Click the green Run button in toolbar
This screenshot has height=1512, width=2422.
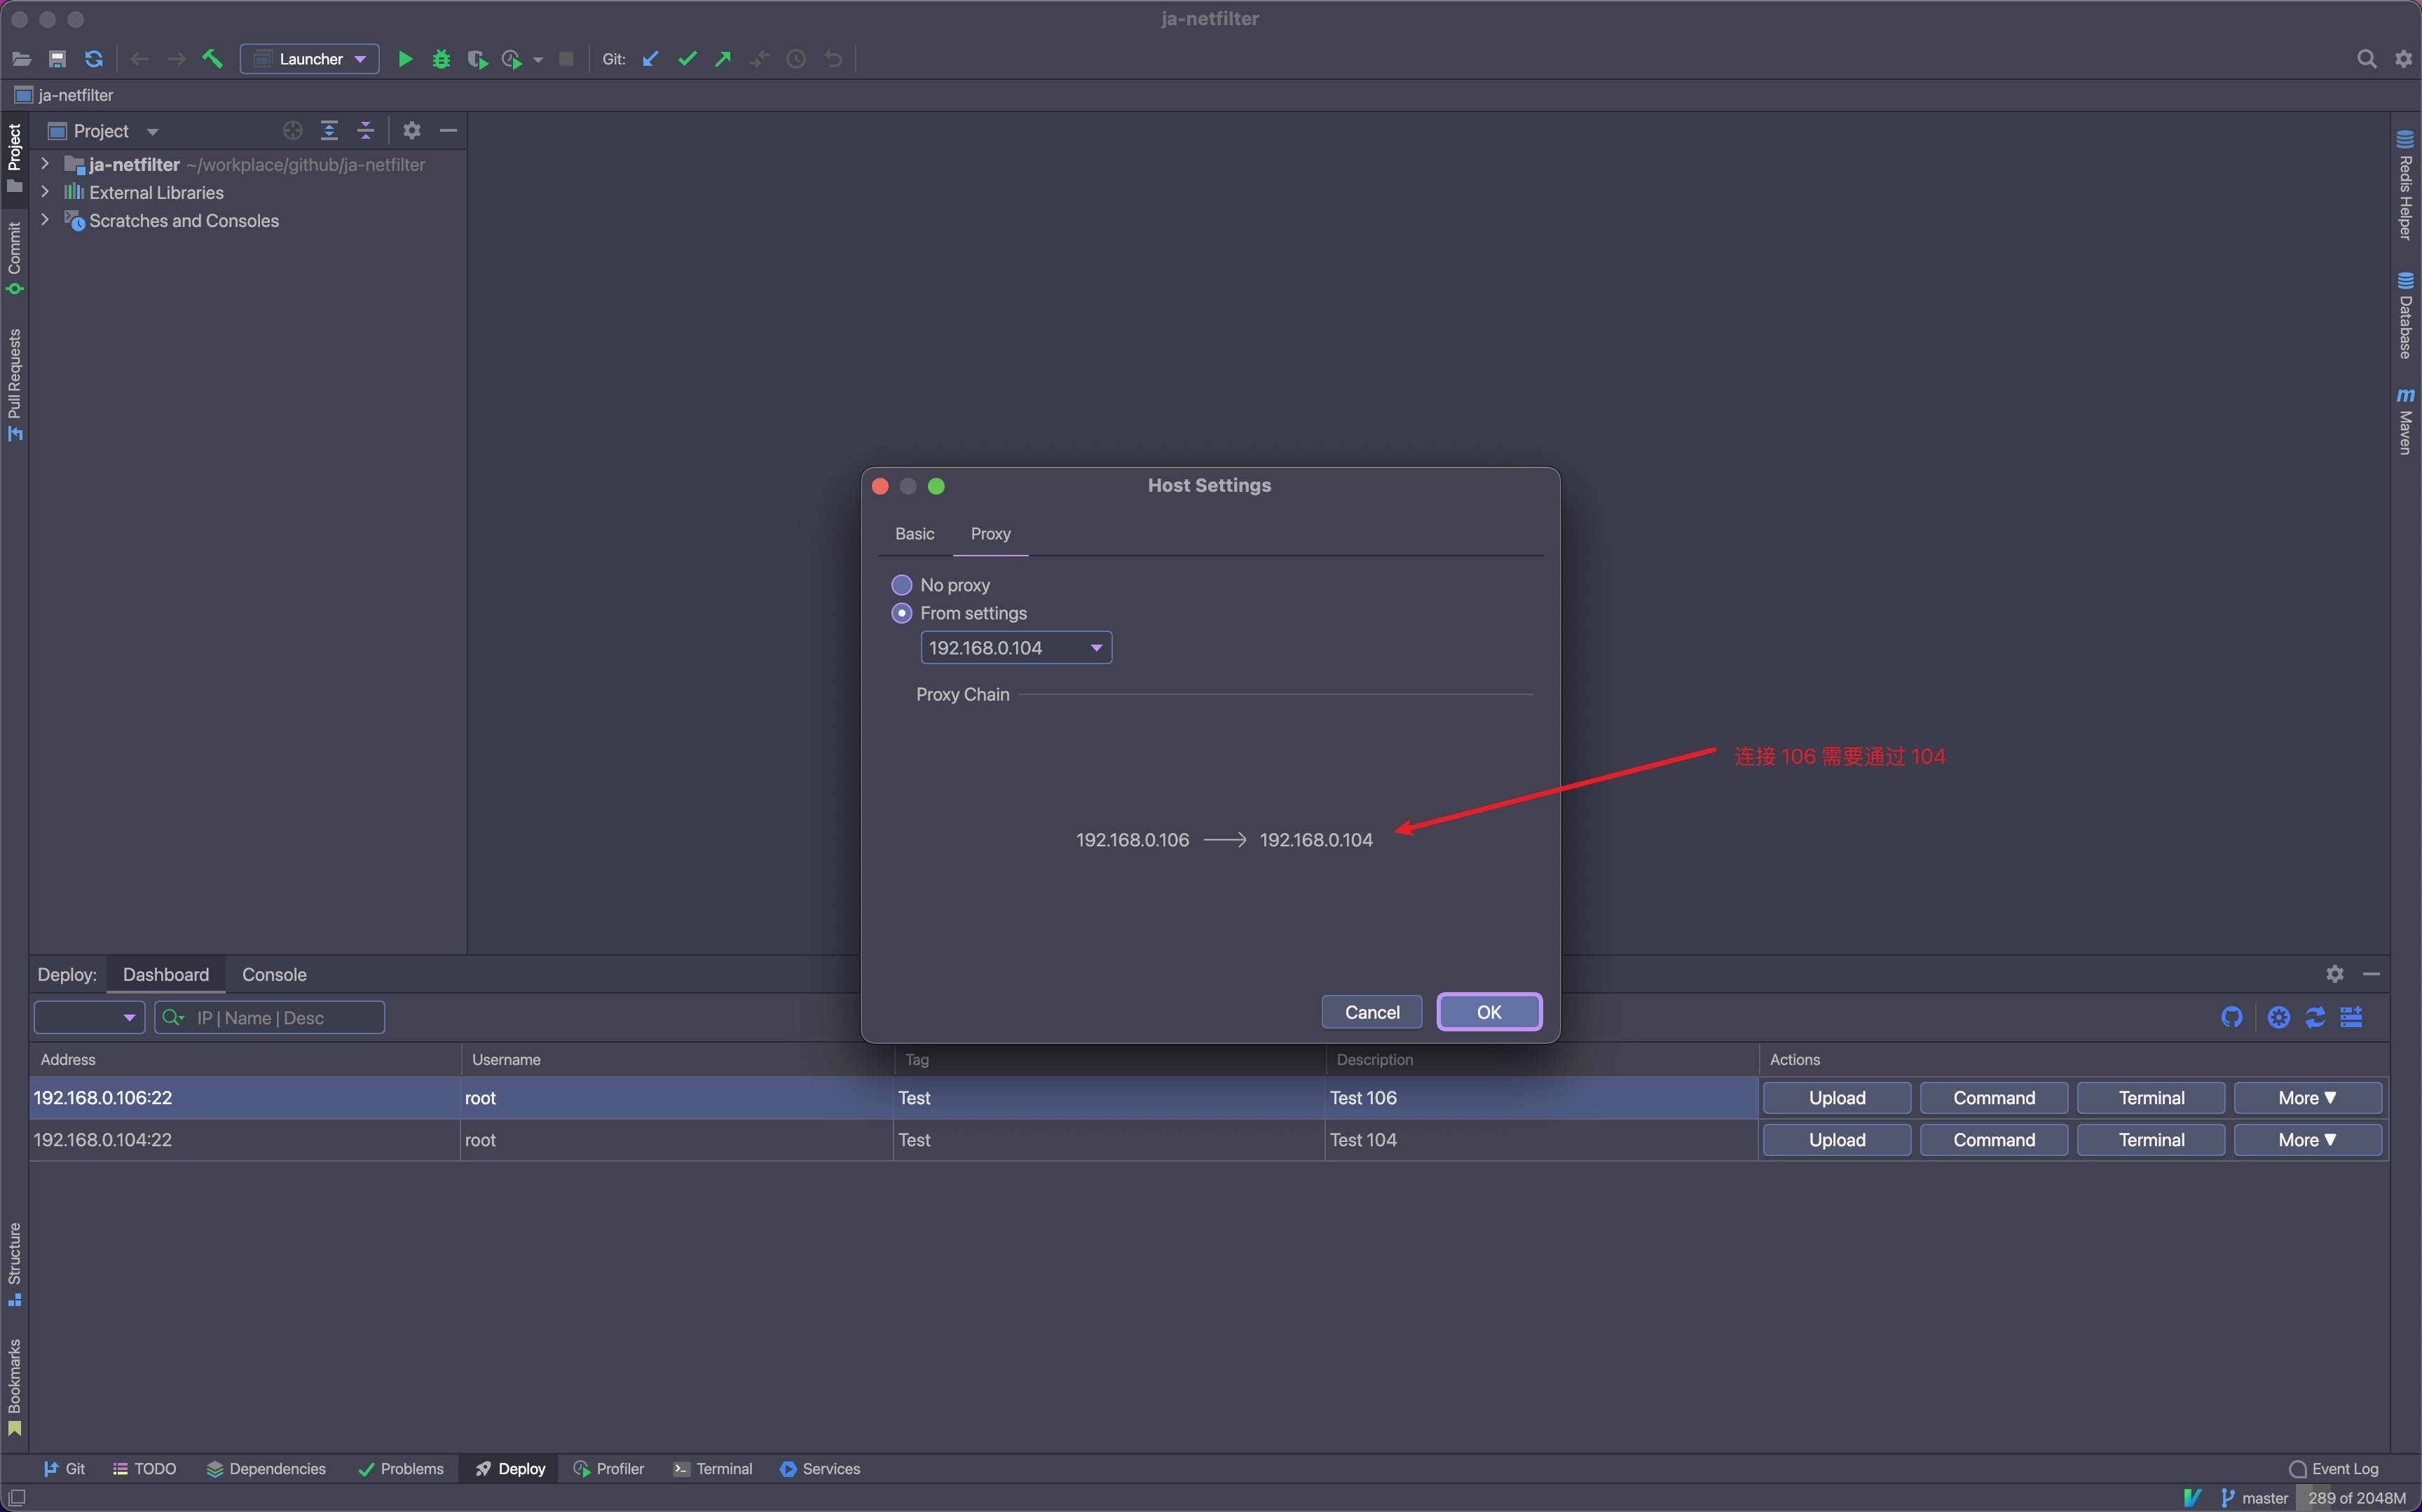pyautogui.click(x=405, y=59)
